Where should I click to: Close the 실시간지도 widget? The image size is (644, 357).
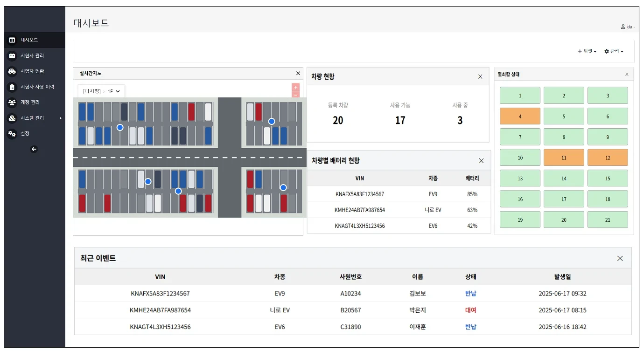click(x=298, y=73)
